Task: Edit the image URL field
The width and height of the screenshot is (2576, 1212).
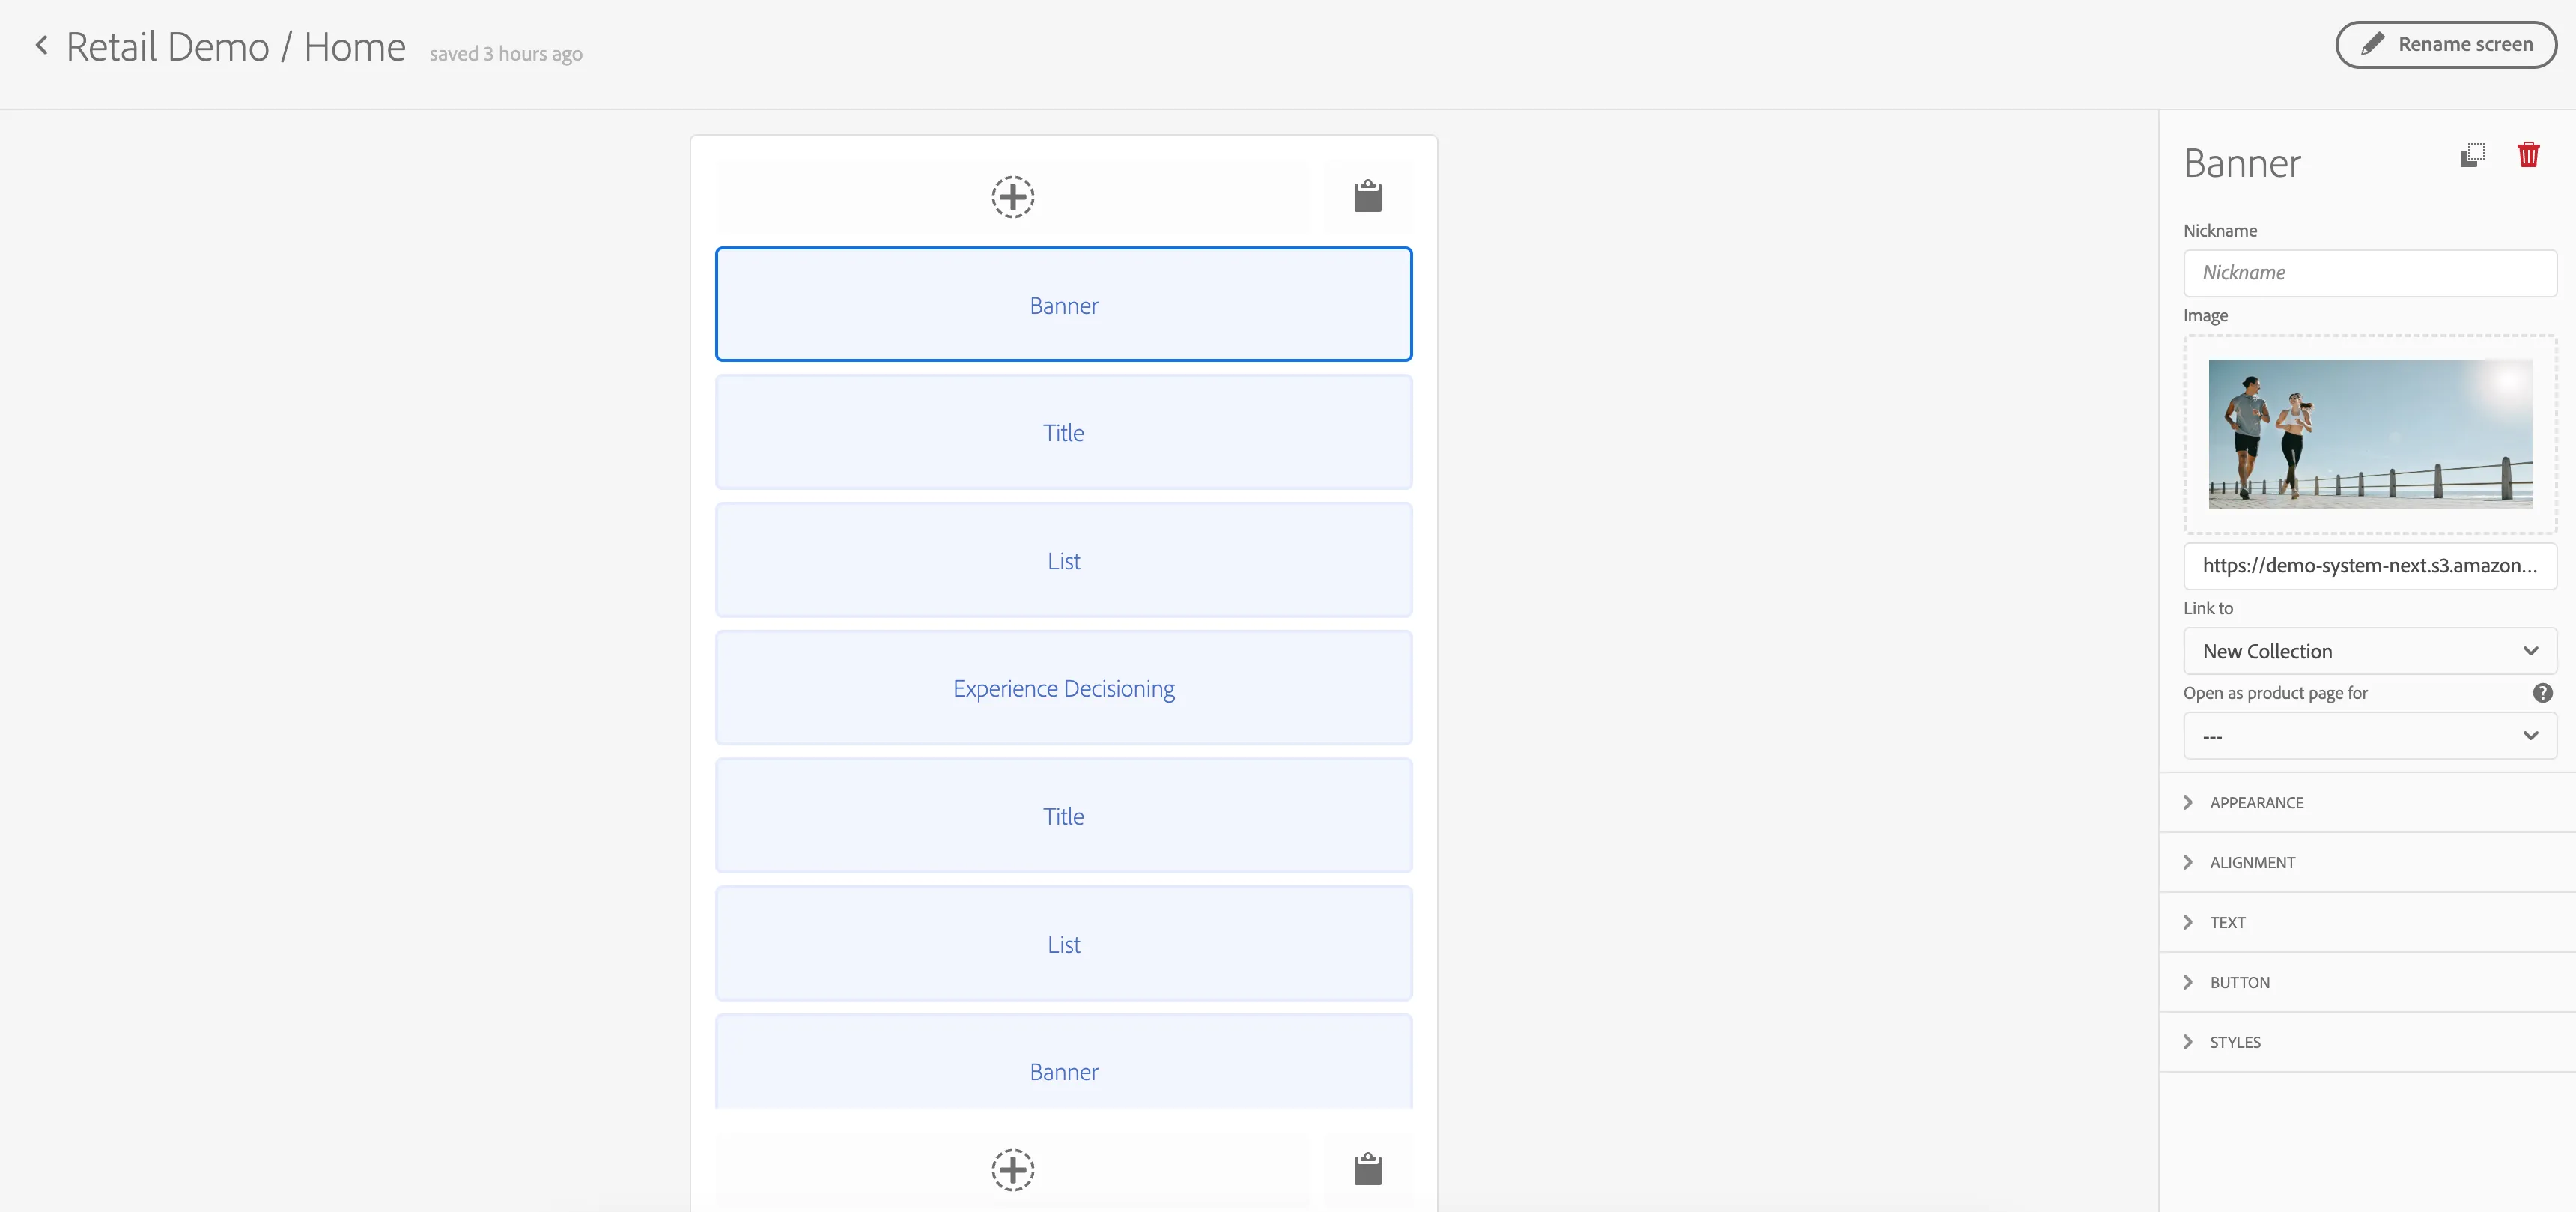Action: [x=2369, y=566]
